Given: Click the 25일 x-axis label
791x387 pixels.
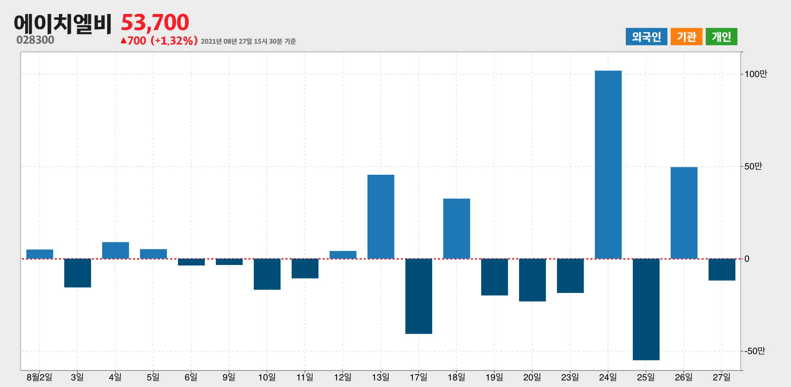Looking at the screenshot, I should pos(646,377).
